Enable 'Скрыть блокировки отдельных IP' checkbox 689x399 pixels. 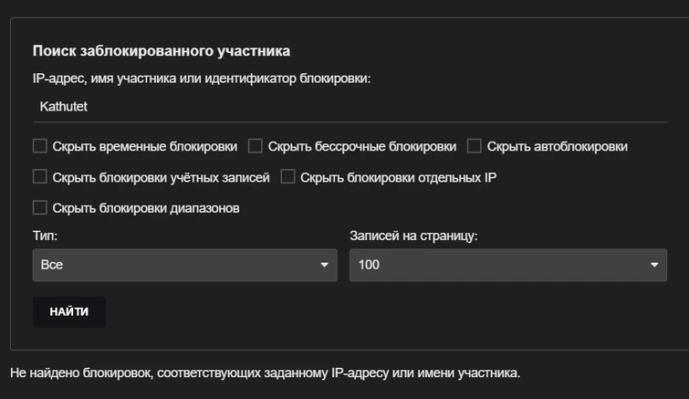287,177
